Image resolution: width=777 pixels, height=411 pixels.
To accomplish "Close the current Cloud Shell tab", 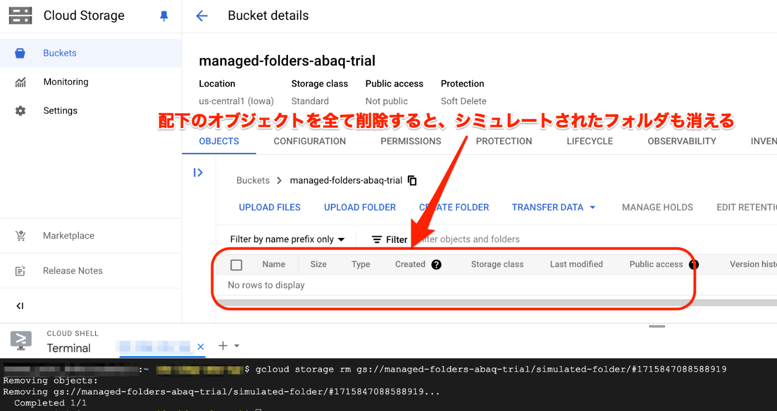I will coord(201,346).
